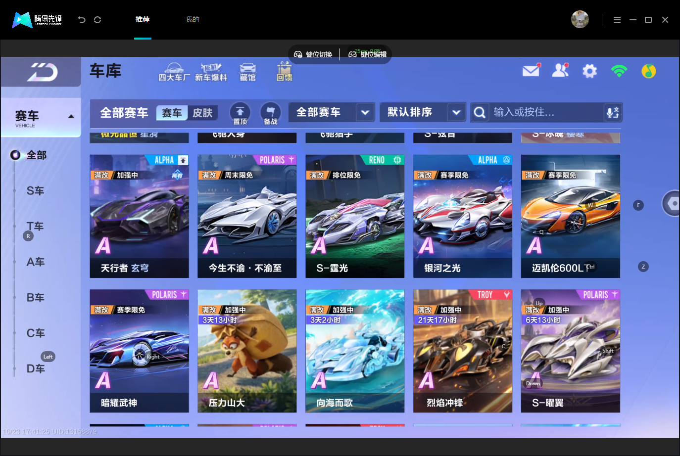Collapse the 赛车 VEHICLE sidebar section
This screenshot has width=680, height=456.
click(x=41, y=118)
